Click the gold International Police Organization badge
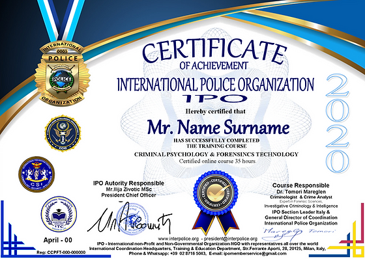Screen dimensions: 365x259 pos(63,74)
